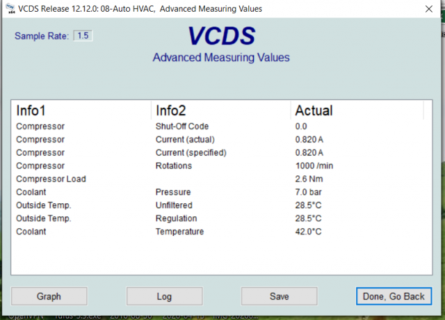Select the Compressor Load row
The height and width of the screenshot is (320, 445).
51,179
